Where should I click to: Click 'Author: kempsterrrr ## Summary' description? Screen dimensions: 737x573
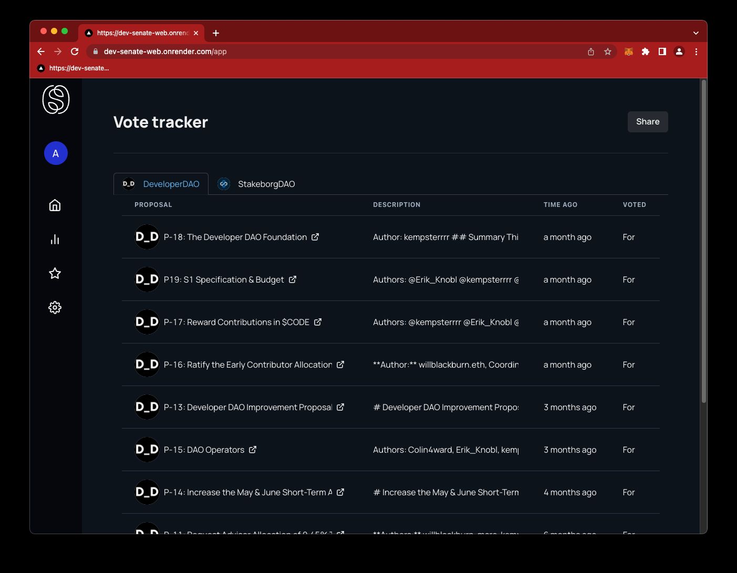click(x=445, y=237)
